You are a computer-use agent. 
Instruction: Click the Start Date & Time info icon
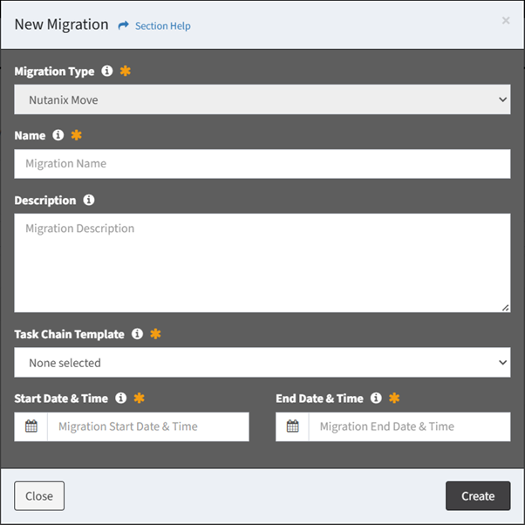[x=121, y=398]
